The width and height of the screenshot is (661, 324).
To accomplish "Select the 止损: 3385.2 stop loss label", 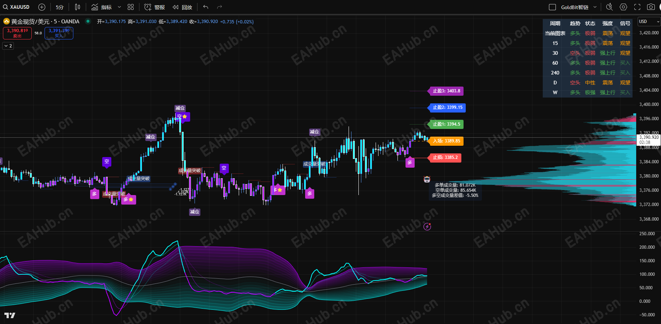I will pyautogui.click(x=445, y=157).
